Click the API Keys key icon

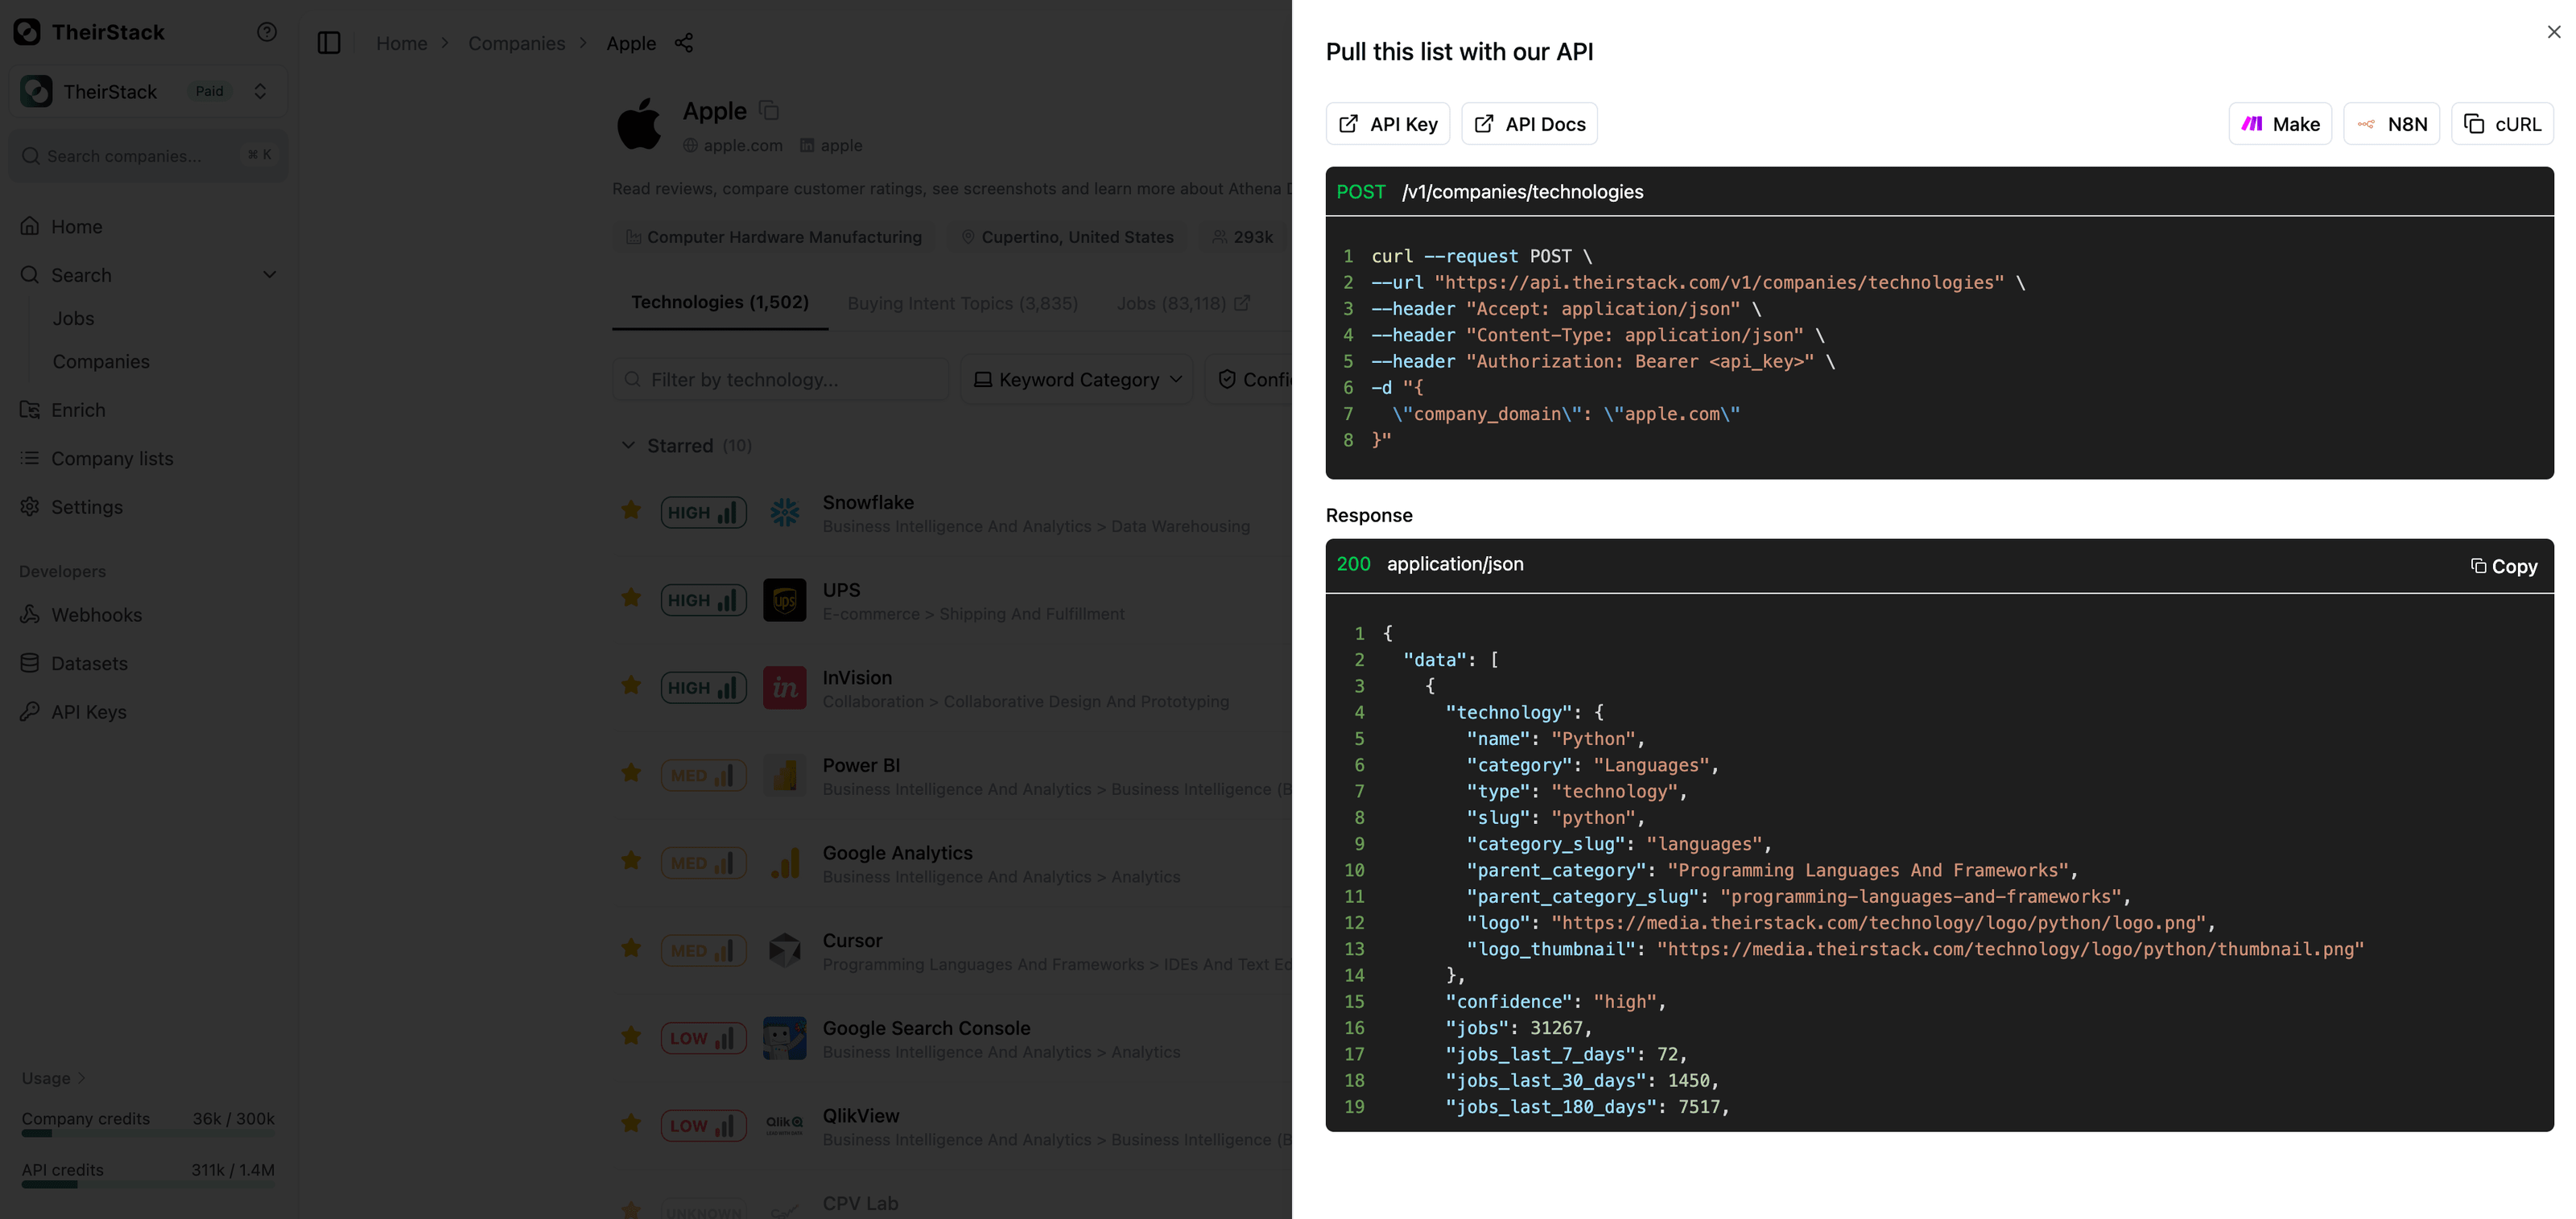pyautogui.click(x=30, y=711)
